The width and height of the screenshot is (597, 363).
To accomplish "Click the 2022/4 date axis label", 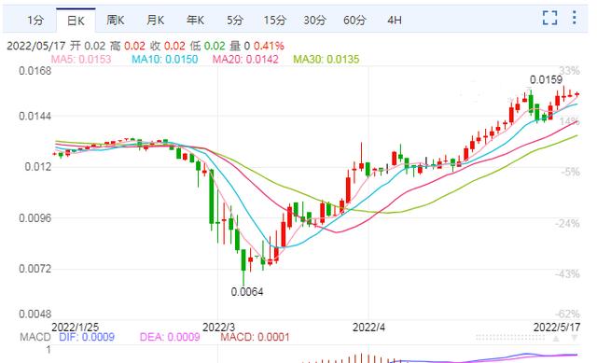I will click(x=368, y=328).
